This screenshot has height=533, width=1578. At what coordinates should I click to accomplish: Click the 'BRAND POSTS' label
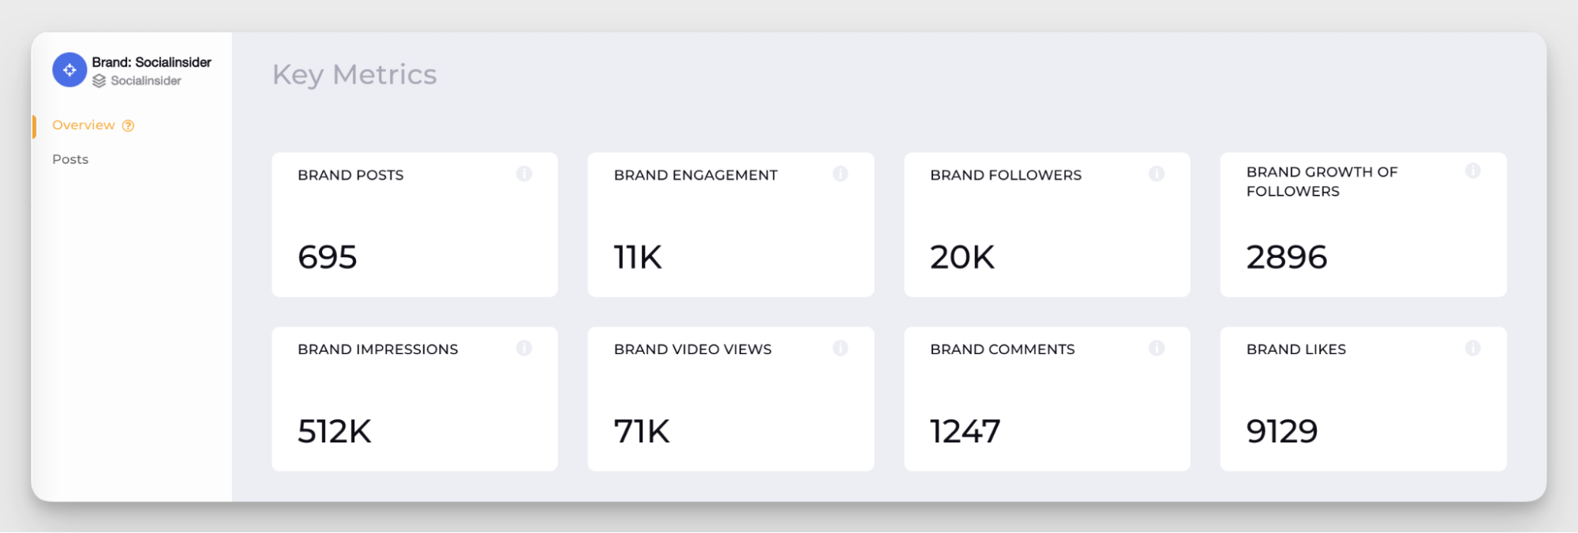(350, 175)
